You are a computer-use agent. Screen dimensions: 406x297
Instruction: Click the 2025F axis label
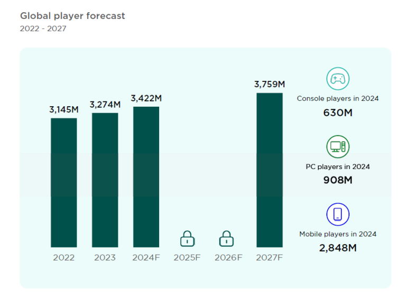187,258
